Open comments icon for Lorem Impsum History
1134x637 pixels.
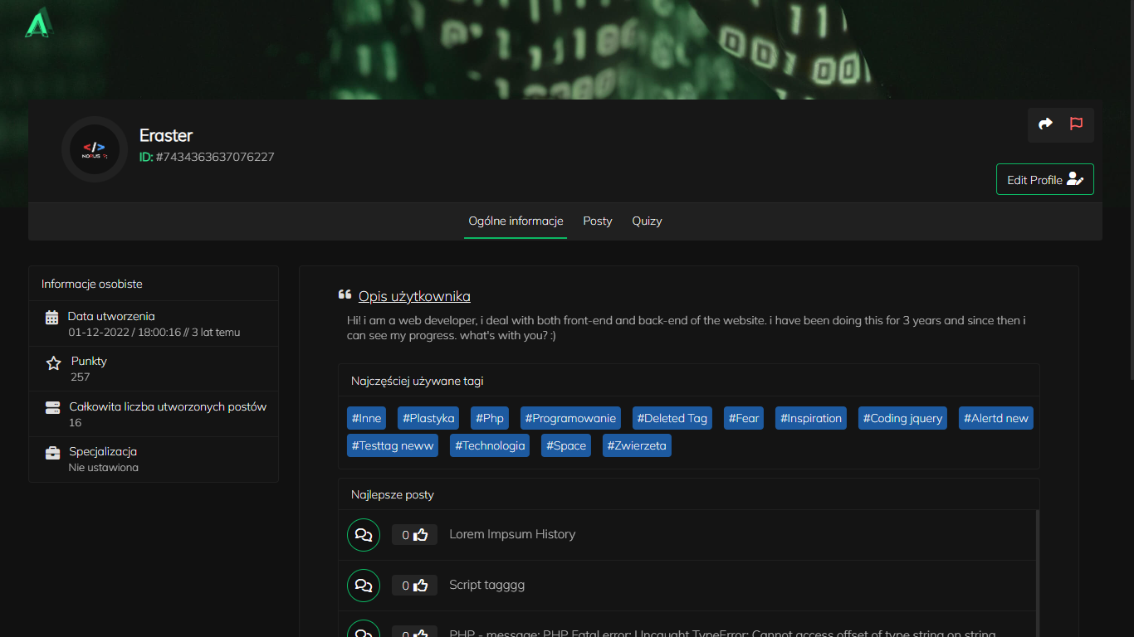(363, 535)
